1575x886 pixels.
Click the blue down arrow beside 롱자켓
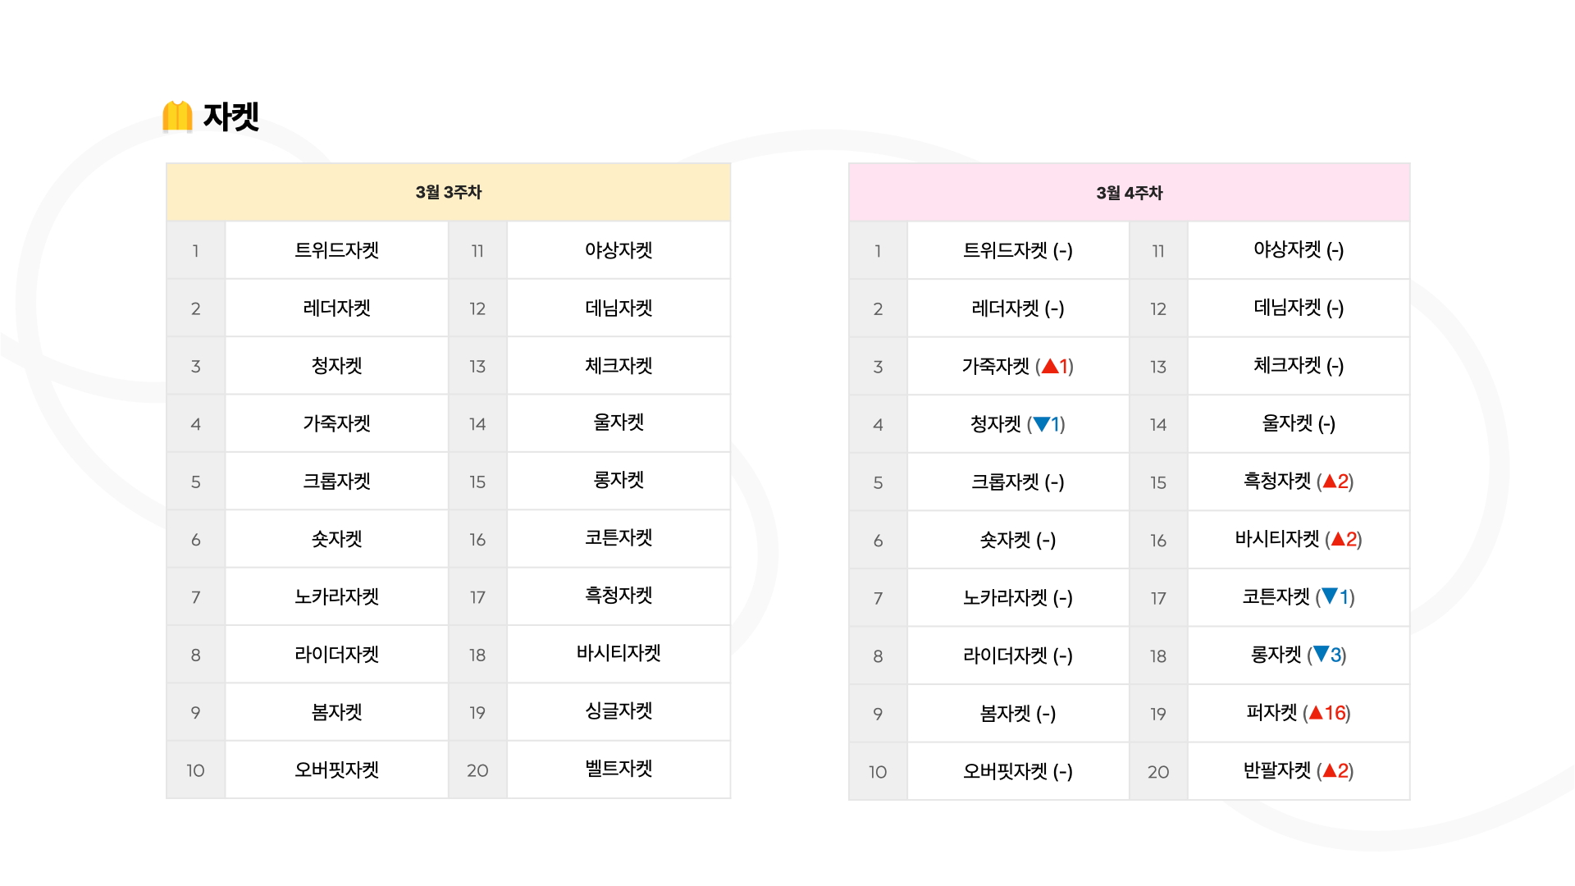[1321, 655]
